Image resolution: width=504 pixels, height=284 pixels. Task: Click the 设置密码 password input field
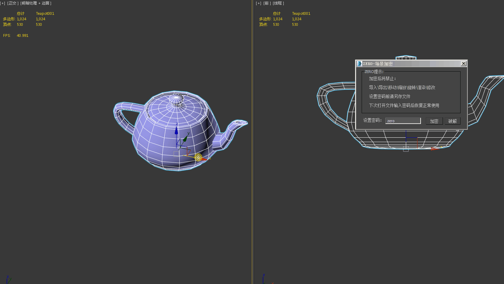(x=403, y=121)
